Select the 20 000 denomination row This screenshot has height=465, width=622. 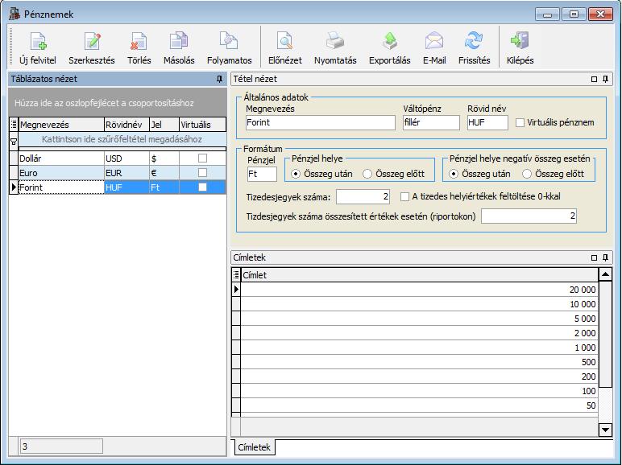tap(419, 290)
